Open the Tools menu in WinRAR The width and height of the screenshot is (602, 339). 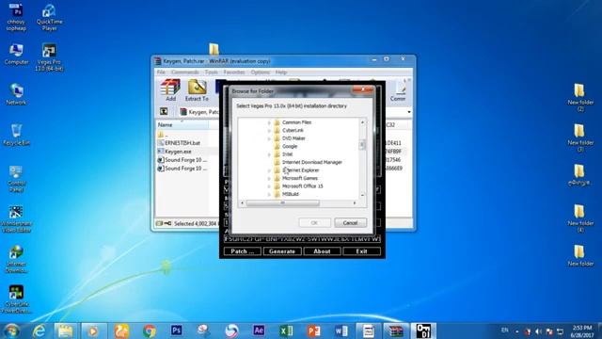click(211, 73)
